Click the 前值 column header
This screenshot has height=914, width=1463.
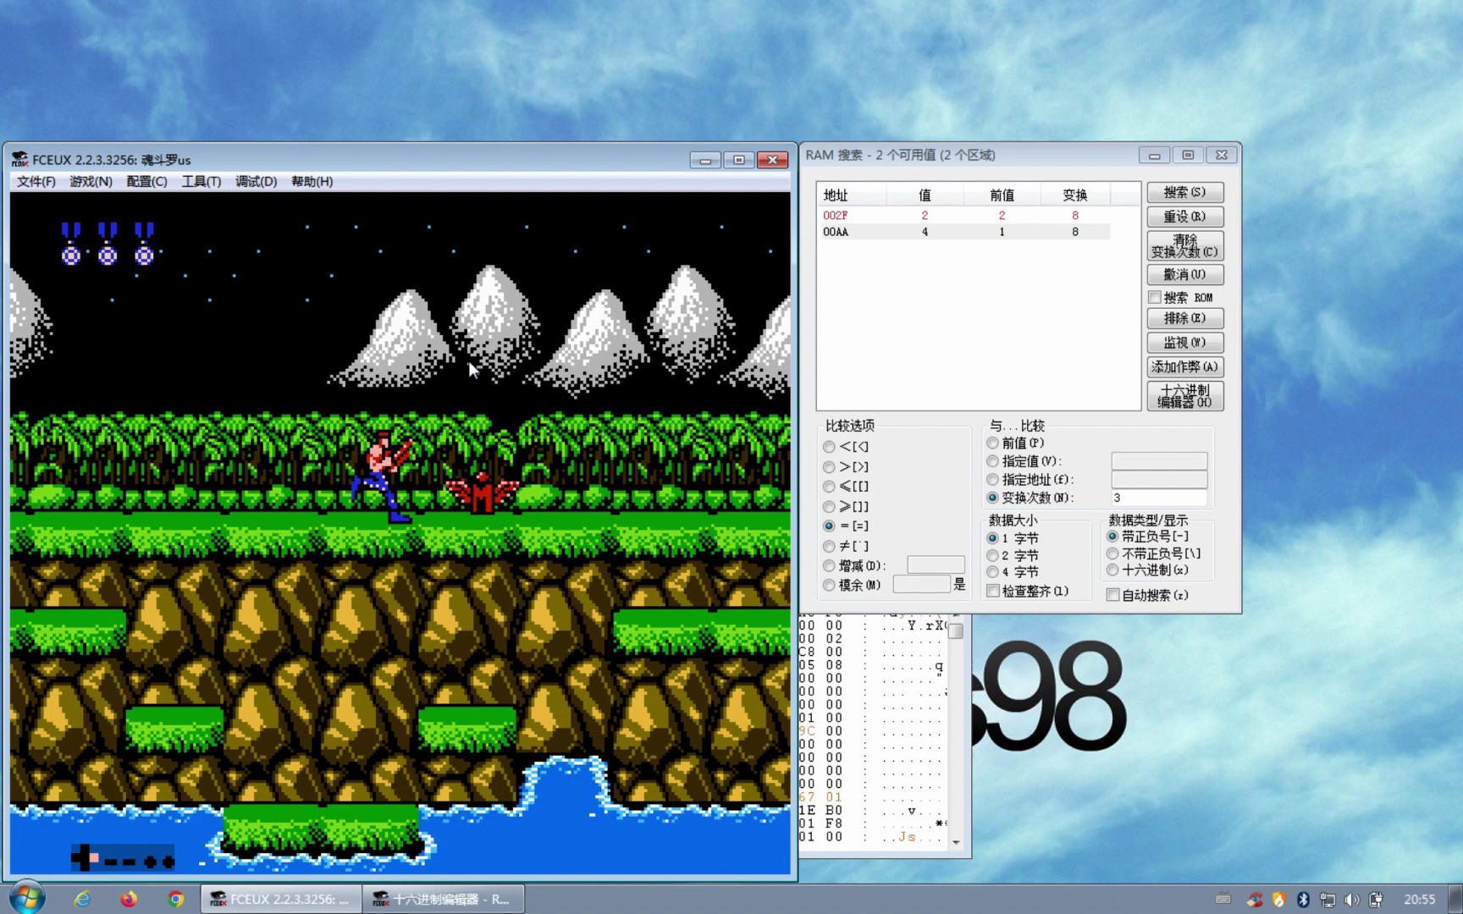coord(1002,195)
